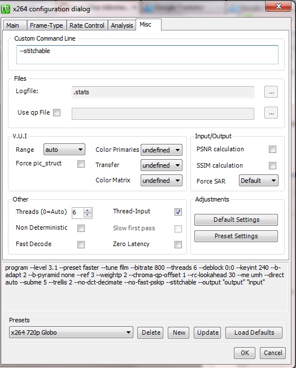Delete the selected preset

click(150, 332)
